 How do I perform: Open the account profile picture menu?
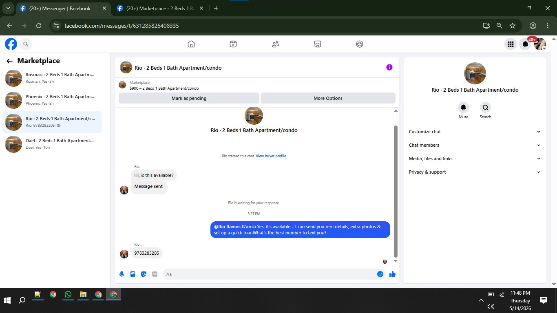[540, 44]
